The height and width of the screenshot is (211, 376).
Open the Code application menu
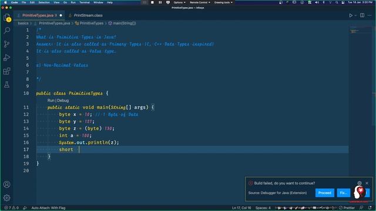click(x=14, y=2)
